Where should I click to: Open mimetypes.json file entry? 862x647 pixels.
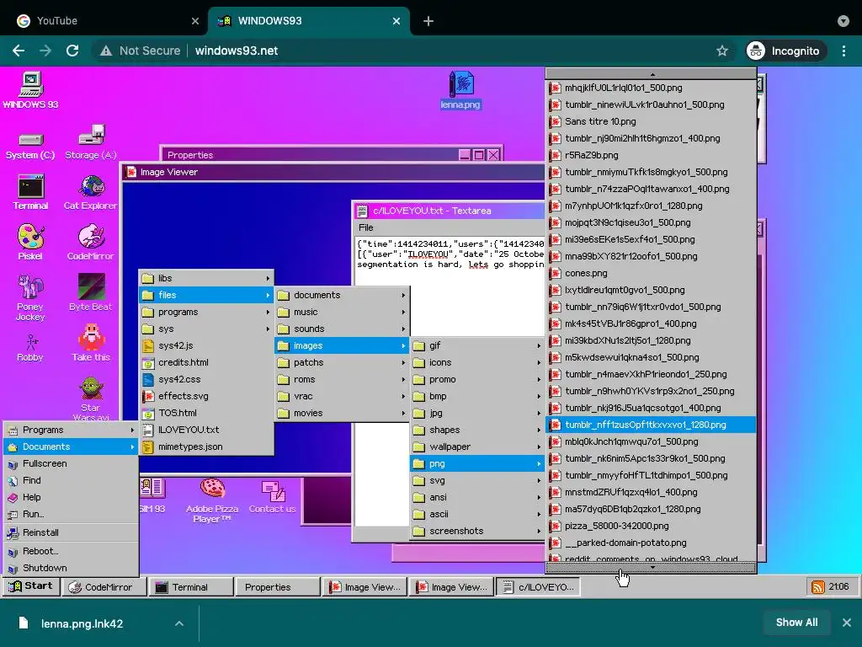206,446
